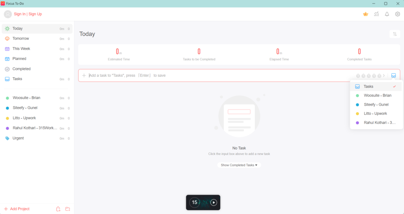The height and width of the screenshot is (214, 404).
Task: Click the 15 minute timer circle
Action: click(x=195, y=203)
